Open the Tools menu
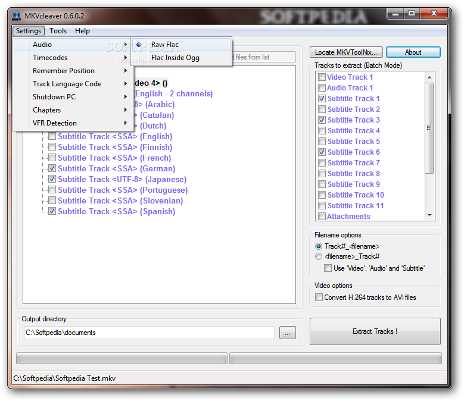 click(58, 31)
